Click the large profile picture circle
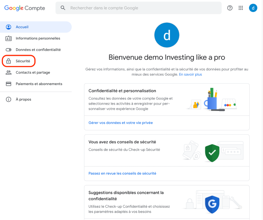 (x=167, y=35)
